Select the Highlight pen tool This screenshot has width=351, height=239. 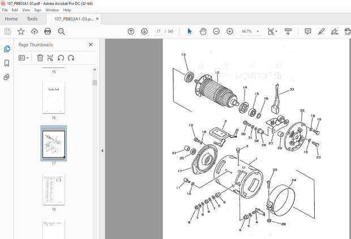tap(322, 31)
